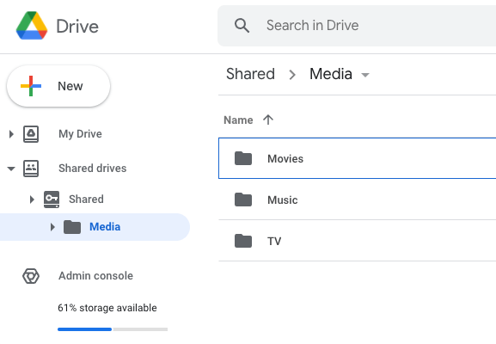Click the Google Drive logo
This screenshot has width=496, height=344.
click(32, 26)
